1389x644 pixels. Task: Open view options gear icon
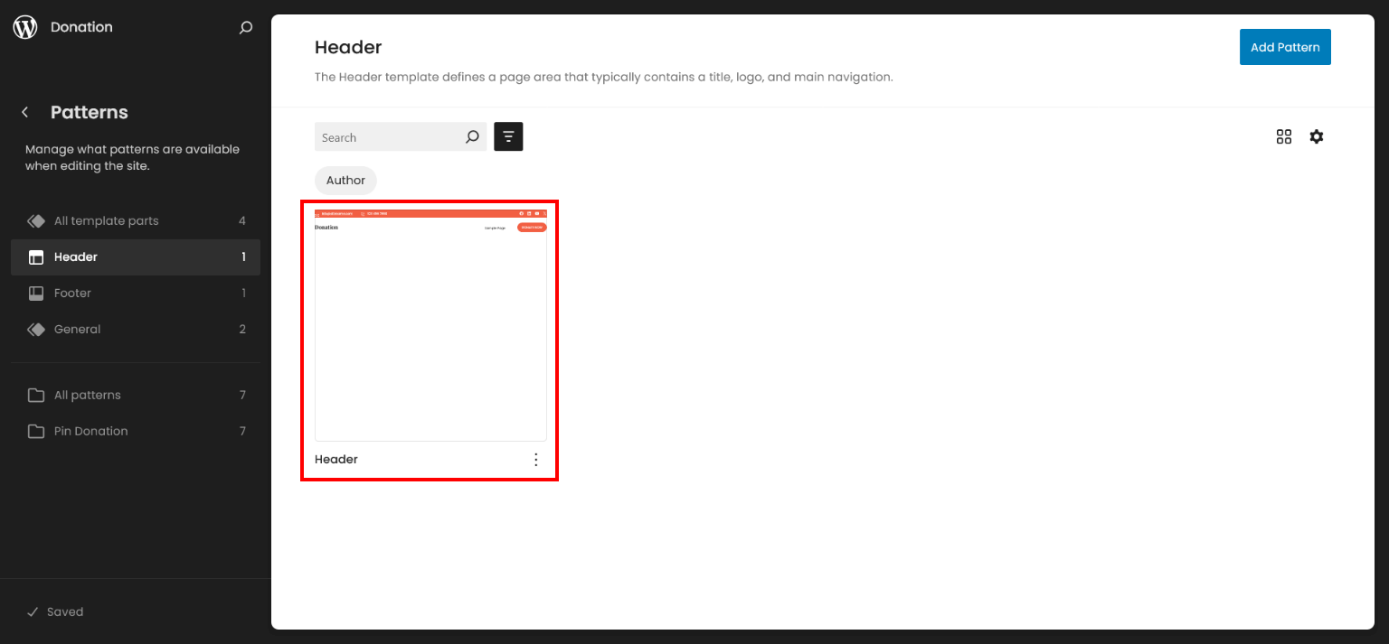(1316, 136)
